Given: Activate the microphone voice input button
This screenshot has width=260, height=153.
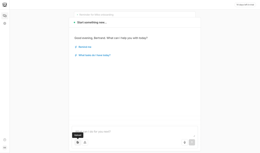Looking at the screenshot, I should 185,142.
